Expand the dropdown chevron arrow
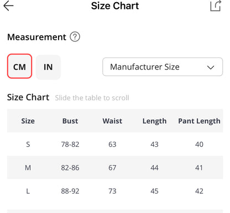This screenshot has height=213, width=230. (211, 67)
